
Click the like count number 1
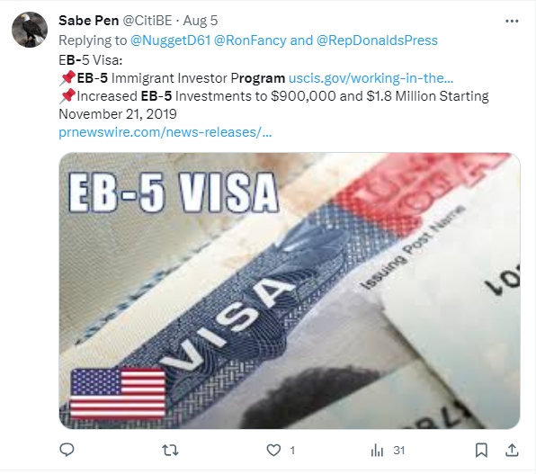[x=292, y=451]
